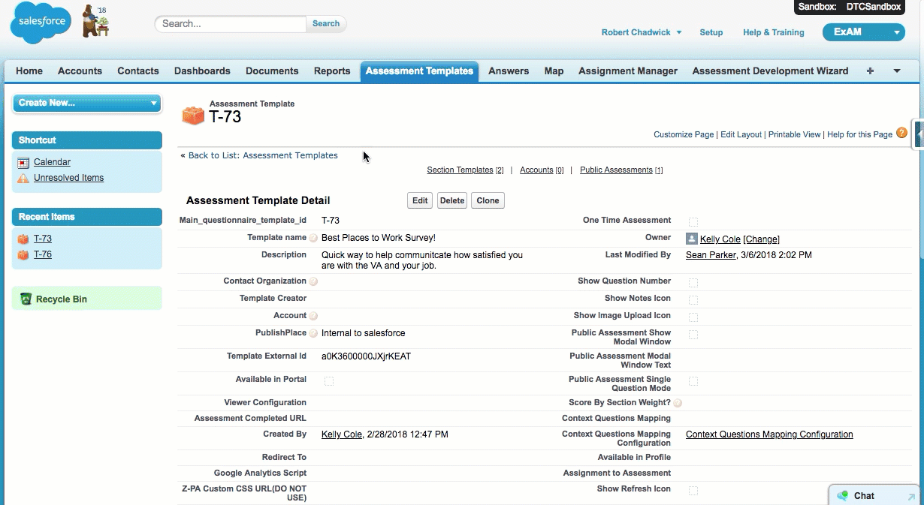Open the Setup link
Viewport: 924px width, 505px height.
point(711,32)
